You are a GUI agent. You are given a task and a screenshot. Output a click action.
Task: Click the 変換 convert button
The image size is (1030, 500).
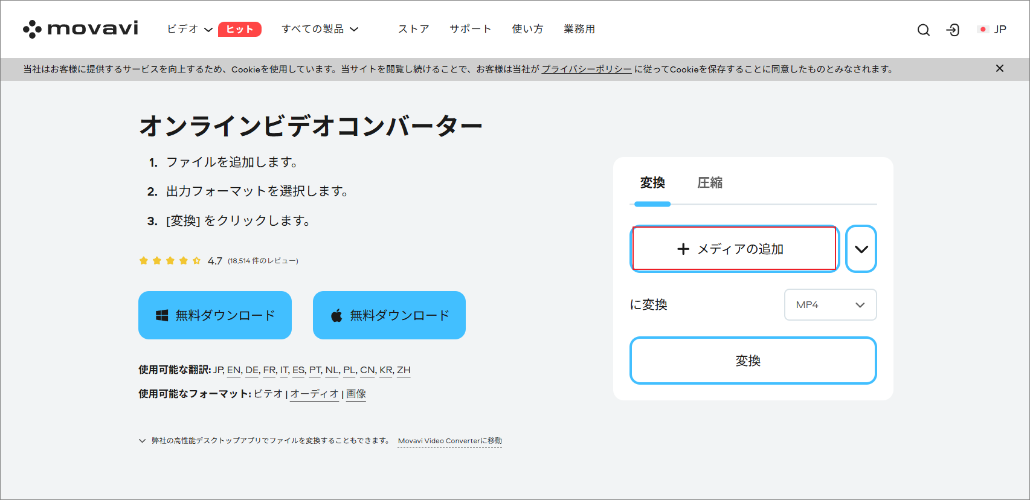pos(753,361)
